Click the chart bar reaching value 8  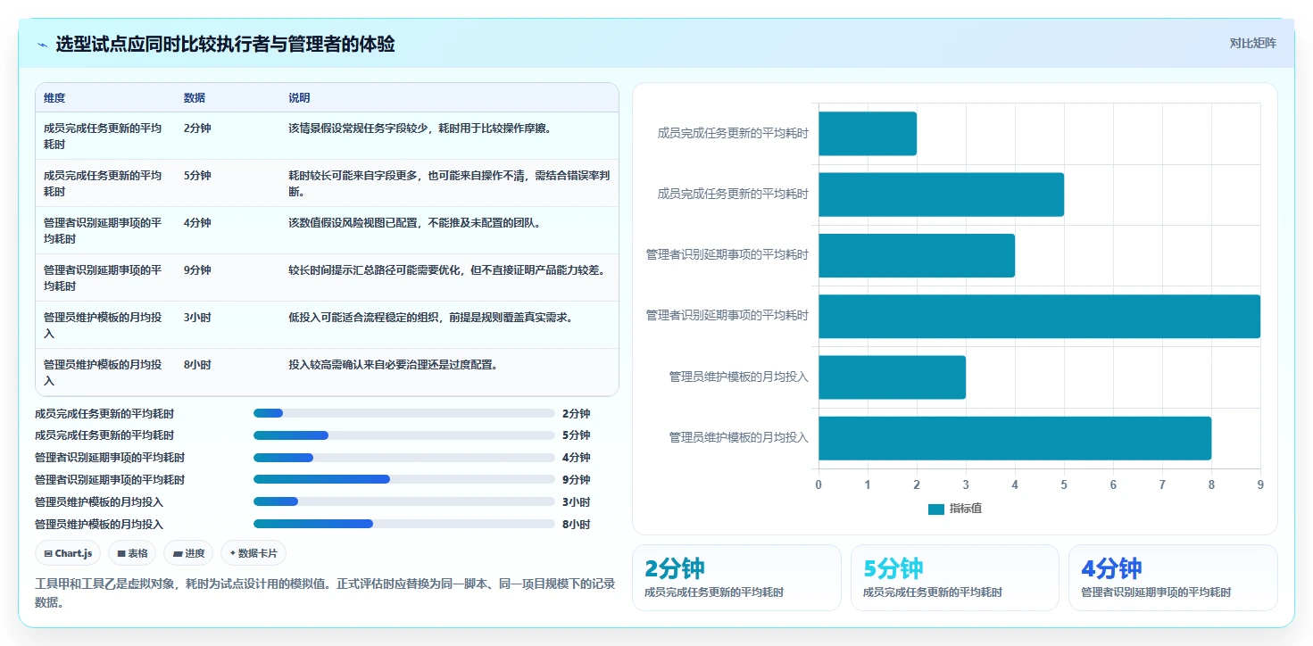tap(1015, 437)
